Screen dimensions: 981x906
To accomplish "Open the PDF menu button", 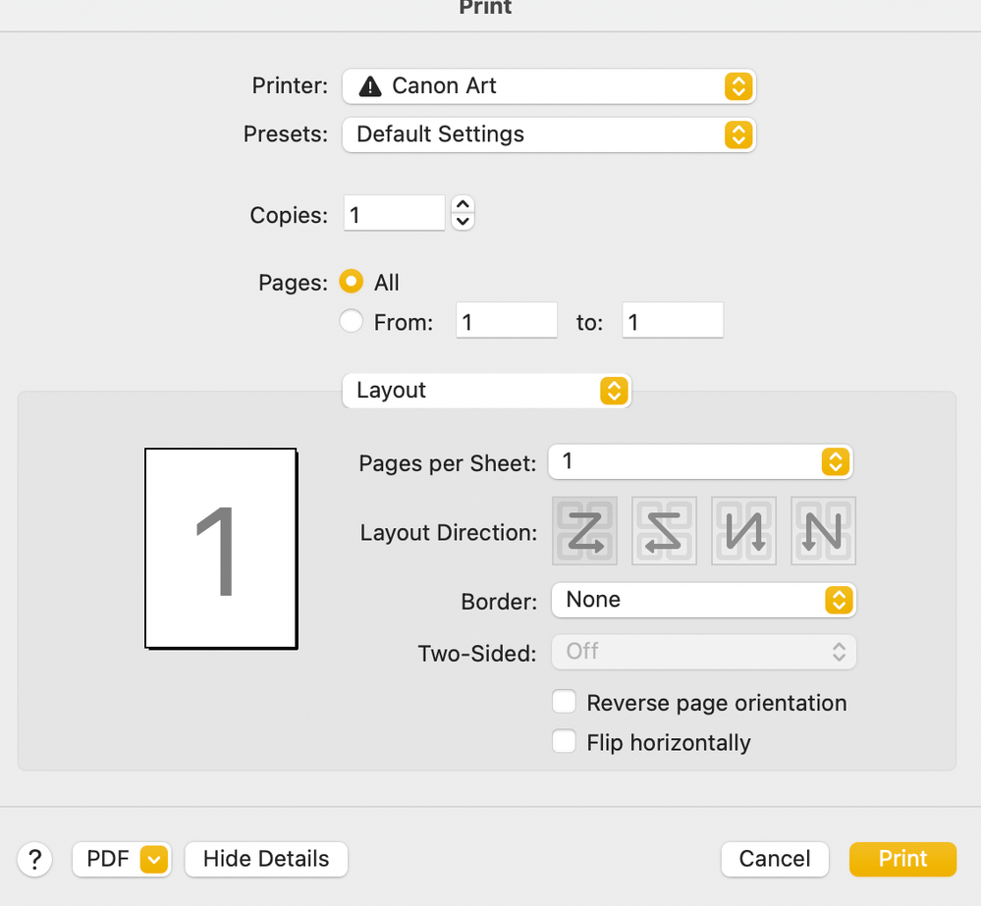I will [x=121, y=860].
